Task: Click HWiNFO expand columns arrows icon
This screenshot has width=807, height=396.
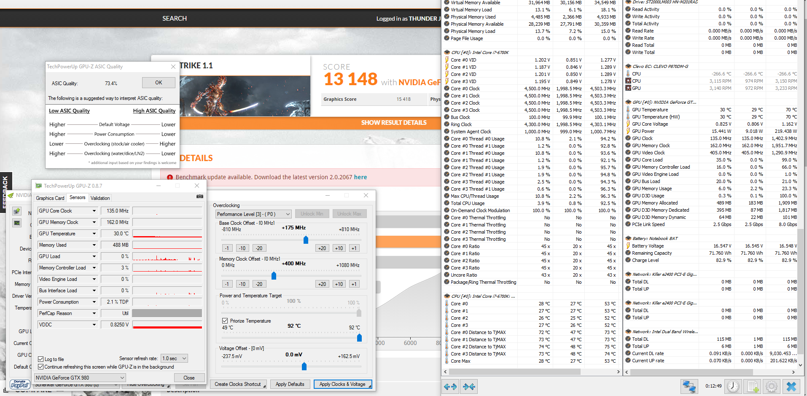Action: pos(450,386)
